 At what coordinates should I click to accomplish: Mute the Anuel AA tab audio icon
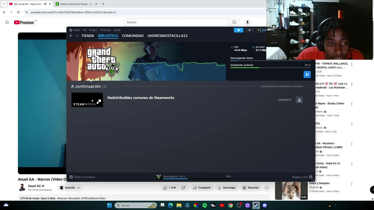click(x=45, y=4)
